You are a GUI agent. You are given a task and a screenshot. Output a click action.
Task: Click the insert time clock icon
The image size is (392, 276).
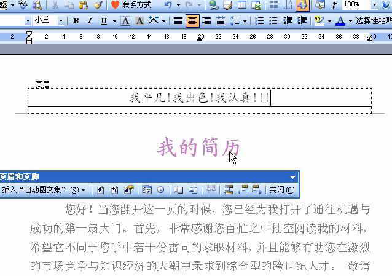tap(161, 190)
